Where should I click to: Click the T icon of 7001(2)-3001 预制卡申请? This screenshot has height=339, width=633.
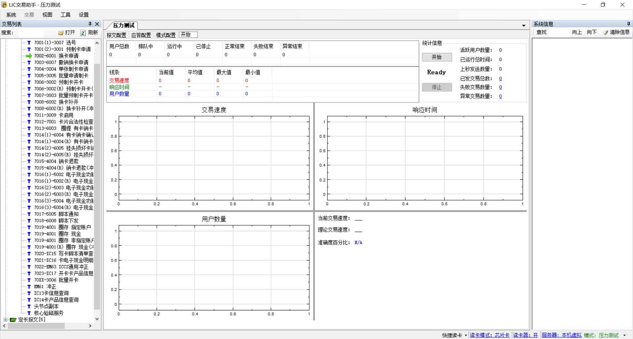(29, 49)
